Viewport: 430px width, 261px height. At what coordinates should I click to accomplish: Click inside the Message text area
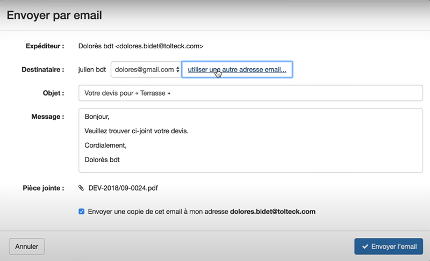point(250,141)
